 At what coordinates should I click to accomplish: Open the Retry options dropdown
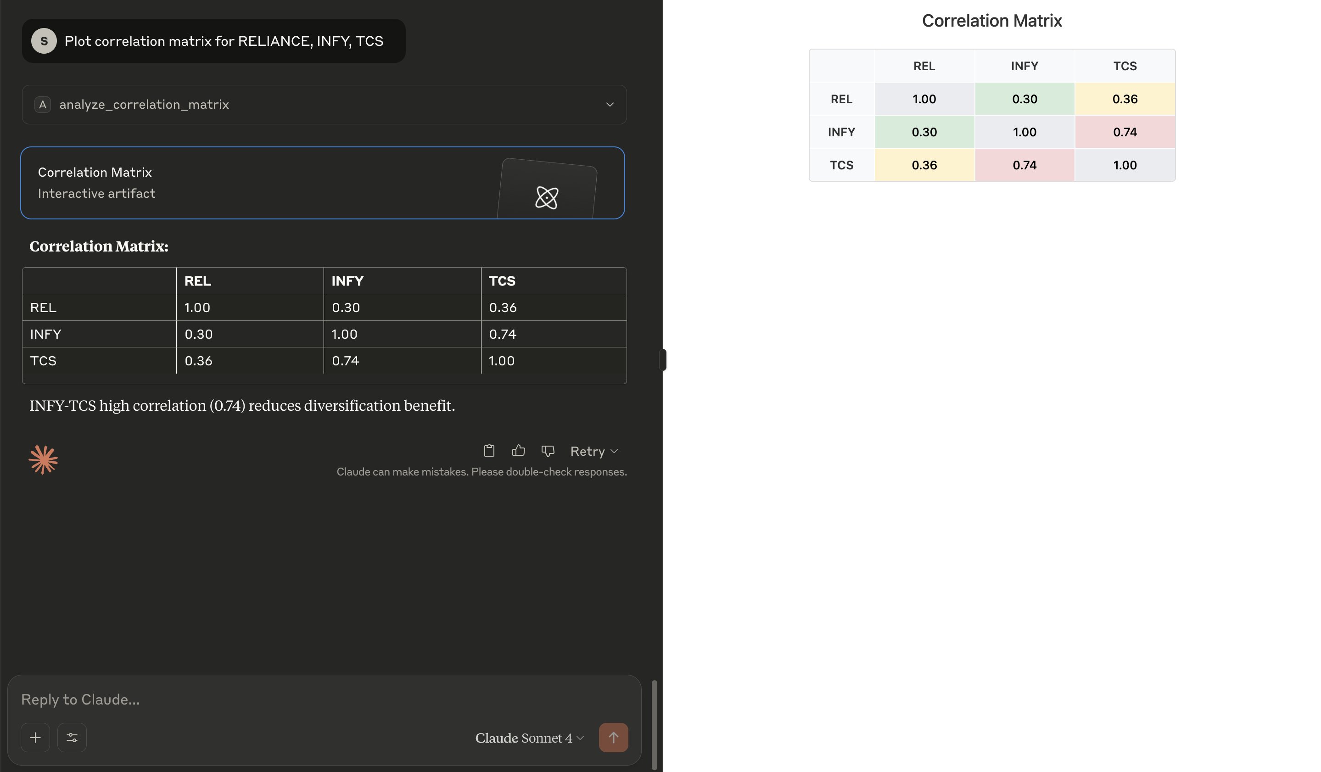[594, 451]
